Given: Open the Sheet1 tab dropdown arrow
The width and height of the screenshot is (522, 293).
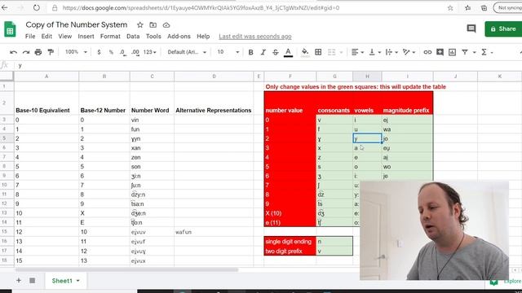Looking at the screenshot, I should [78, 281].
